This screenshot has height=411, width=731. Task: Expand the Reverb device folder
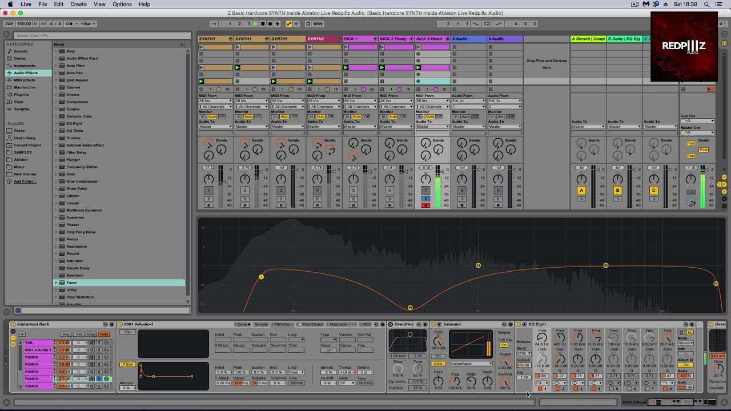56,254
